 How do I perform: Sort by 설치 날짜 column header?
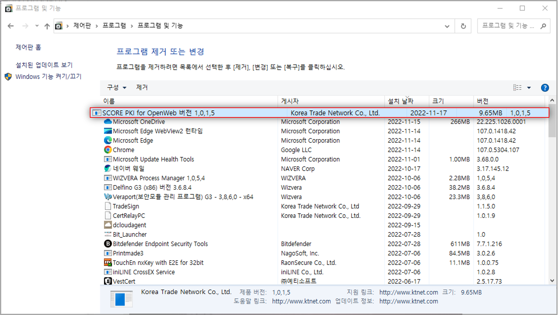tap(401, 101)
